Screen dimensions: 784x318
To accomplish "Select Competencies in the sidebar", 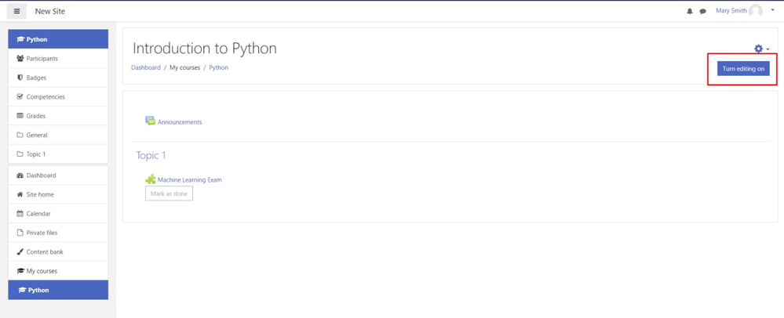I will (x=58, y=97).
